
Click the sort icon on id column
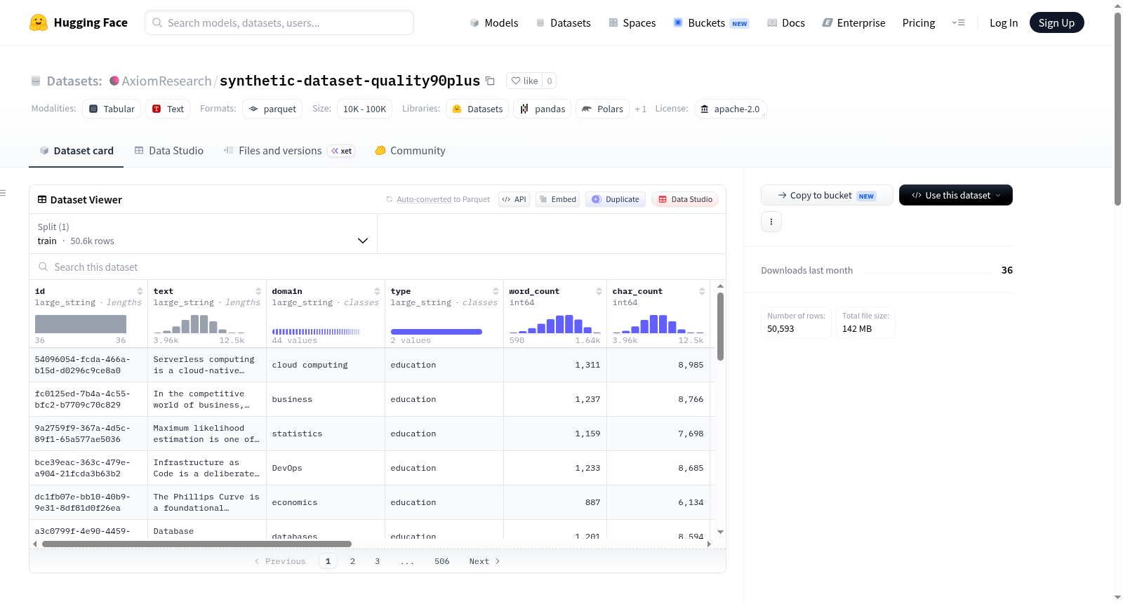click(x=140, y=291)
